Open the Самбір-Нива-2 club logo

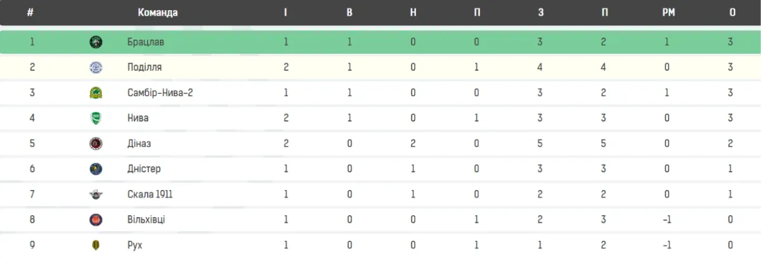(96, 93)
